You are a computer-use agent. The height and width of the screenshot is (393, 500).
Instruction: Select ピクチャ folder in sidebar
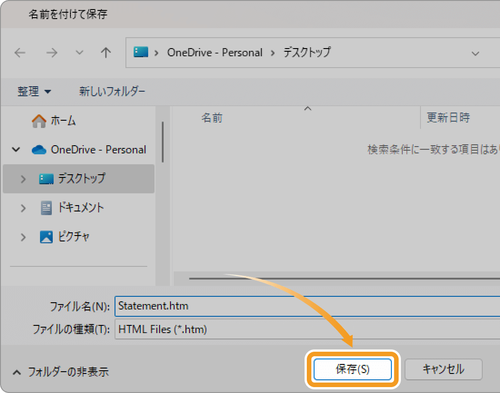[74, 236]
